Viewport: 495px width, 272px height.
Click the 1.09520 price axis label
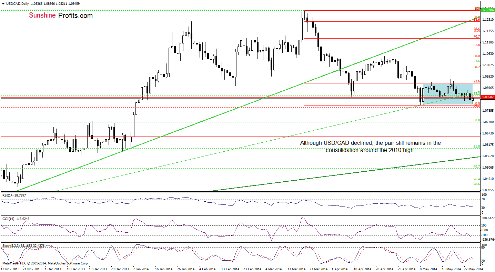[x=488, y=76]
